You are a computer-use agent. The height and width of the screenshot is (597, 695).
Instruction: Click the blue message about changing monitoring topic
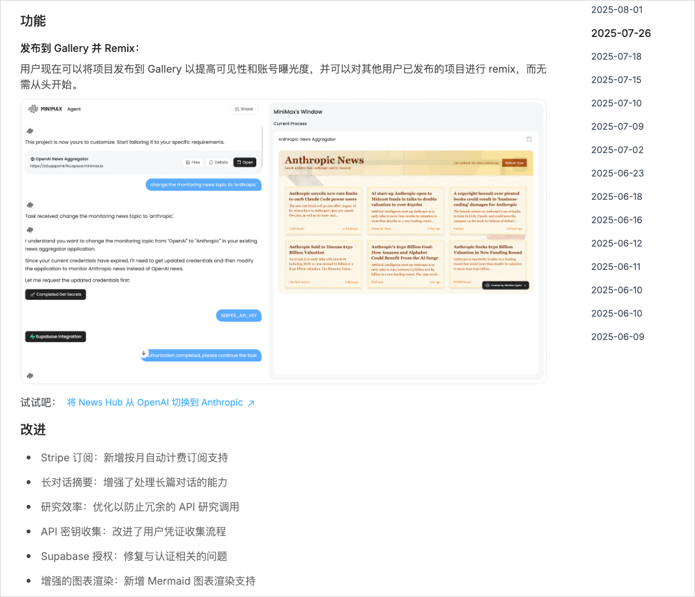pos(204,184)
